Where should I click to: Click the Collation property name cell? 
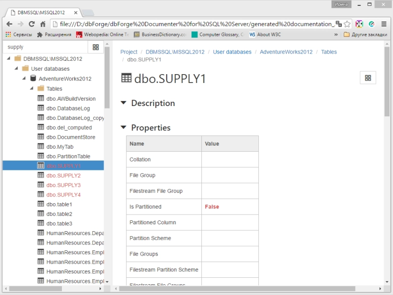164,159
